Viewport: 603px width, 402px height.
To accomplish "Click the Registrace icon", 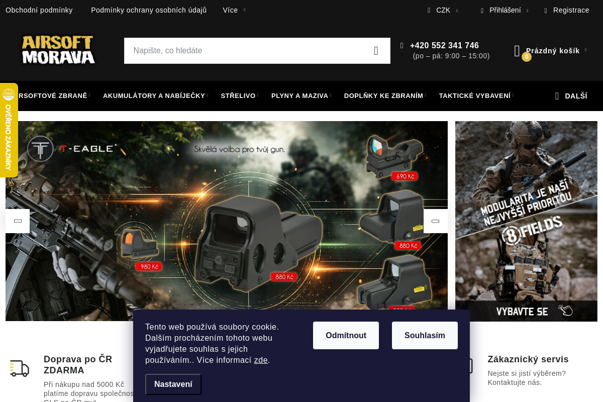I will pyautogui.click(x=546, y=11).
